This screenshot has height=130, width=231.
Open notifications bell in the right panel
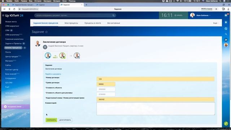226,22
